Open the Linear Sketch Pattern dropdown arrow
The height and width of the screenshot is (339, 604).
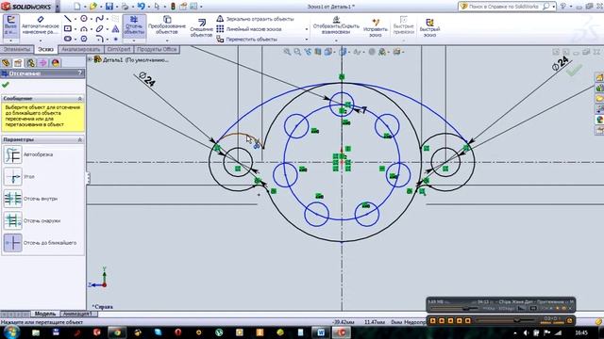point(307,29)
